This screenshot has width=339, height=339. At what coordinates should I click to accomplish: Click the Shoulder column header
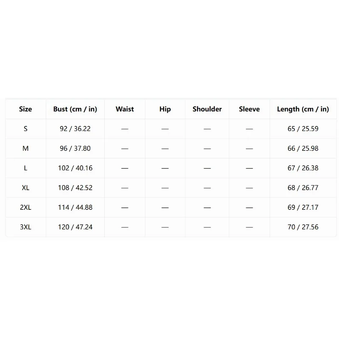[207, 109]
